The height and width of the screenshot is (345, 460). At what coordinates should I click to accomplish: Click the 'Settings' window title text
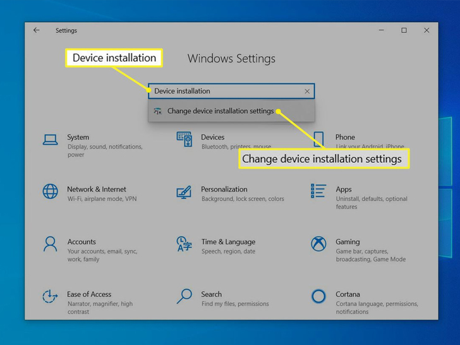[x=66, y=30]
